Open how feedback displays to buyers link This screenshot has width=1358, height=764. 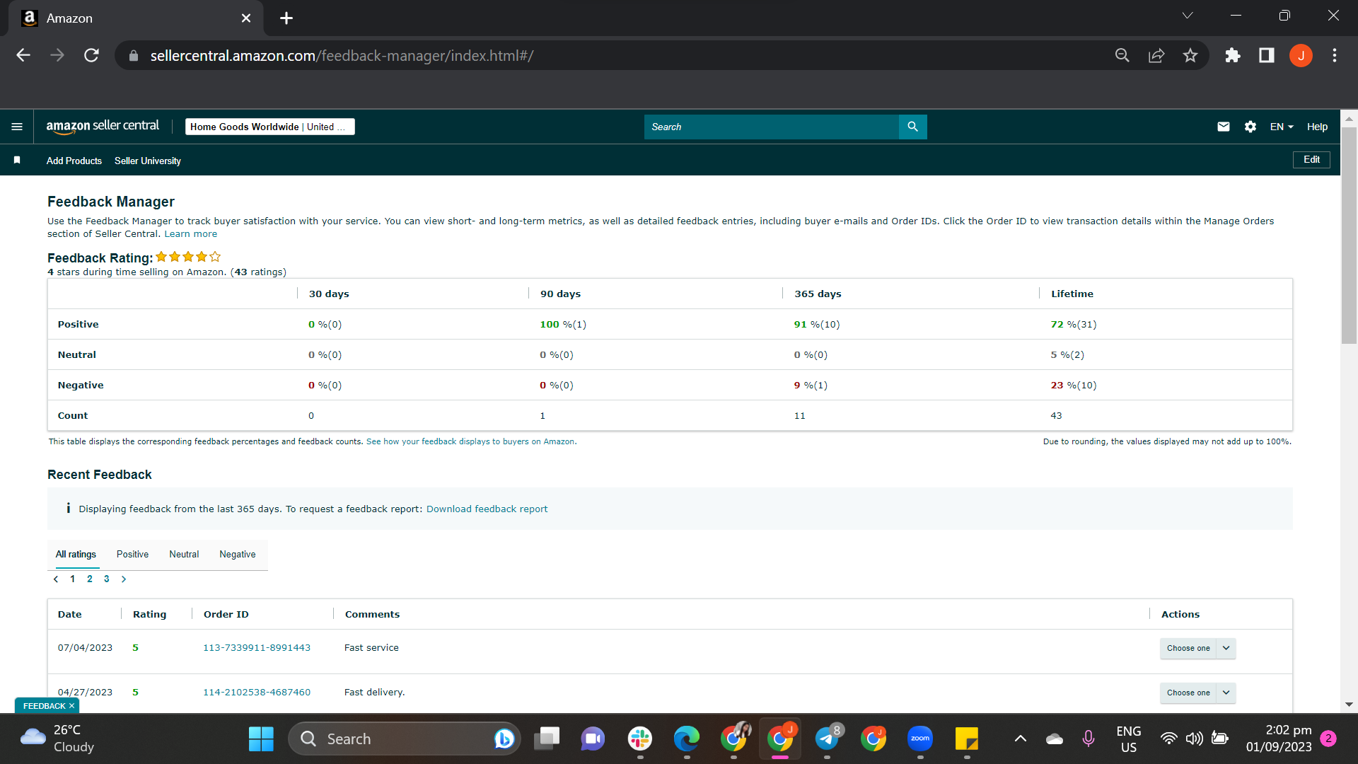(470, 441)
